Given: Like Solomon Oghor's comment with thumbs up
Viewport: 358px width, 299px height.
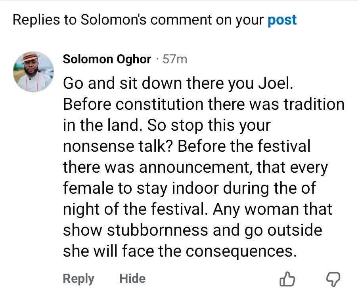Looking at the screenshot, I should 288,280.
